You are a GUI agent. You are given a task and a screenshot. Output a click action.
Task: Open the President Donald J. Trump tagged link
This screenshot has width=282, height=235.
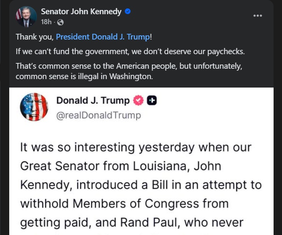[x=103, y=37]
